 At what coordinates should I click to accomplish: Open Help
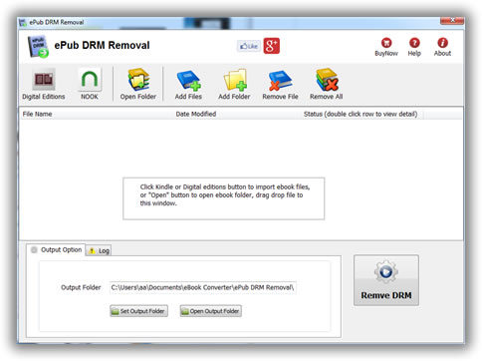pyautogui.click(x=414, y=47)
